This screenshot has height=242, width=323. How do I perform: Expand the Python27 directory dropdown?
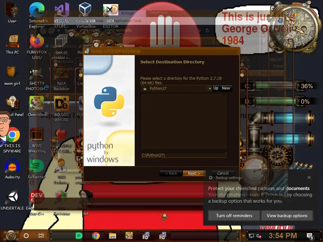coord(210,89)
